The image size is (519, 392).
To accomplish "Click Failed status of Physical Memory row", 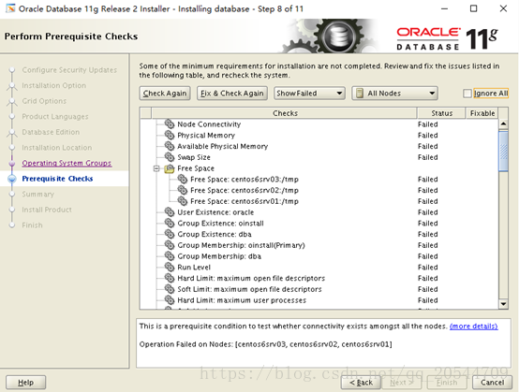I will pos(427,135).
